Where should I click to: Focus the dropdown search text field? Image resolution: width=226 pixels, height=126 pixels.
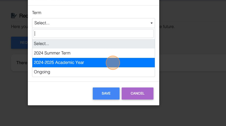[x=93, y=34]
